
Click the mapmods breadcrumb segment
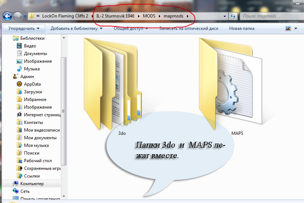click(174, 16)
